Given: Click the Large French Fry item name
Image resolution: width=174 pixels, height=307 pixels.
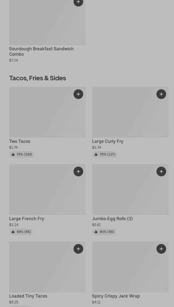Looking at the screenshot, I should (27, 219).
